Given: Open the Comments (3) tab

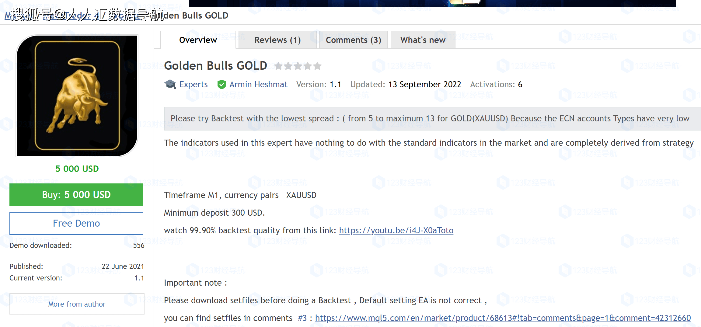Looking at the screenshot, I should point(353,40).
